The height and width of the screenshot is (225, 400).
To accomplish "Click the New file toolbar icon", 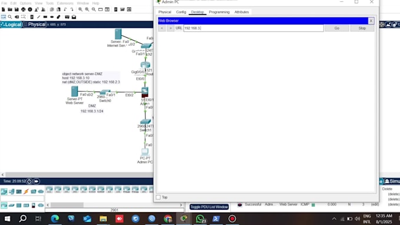I will [4, 9].
